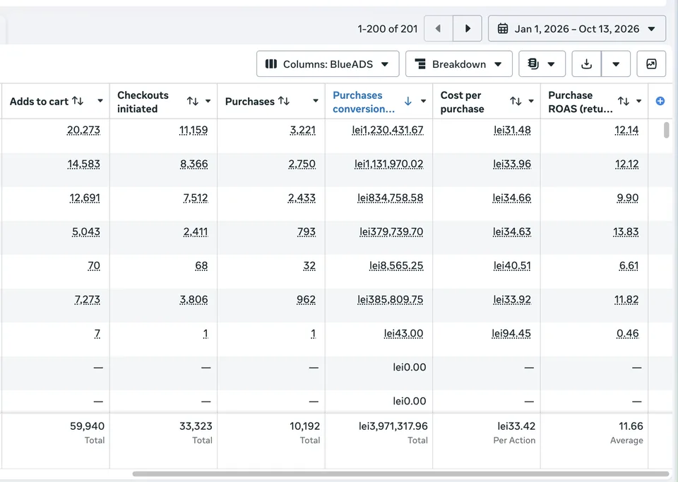Click the horizontal table scrollbar

click(400, 474)
